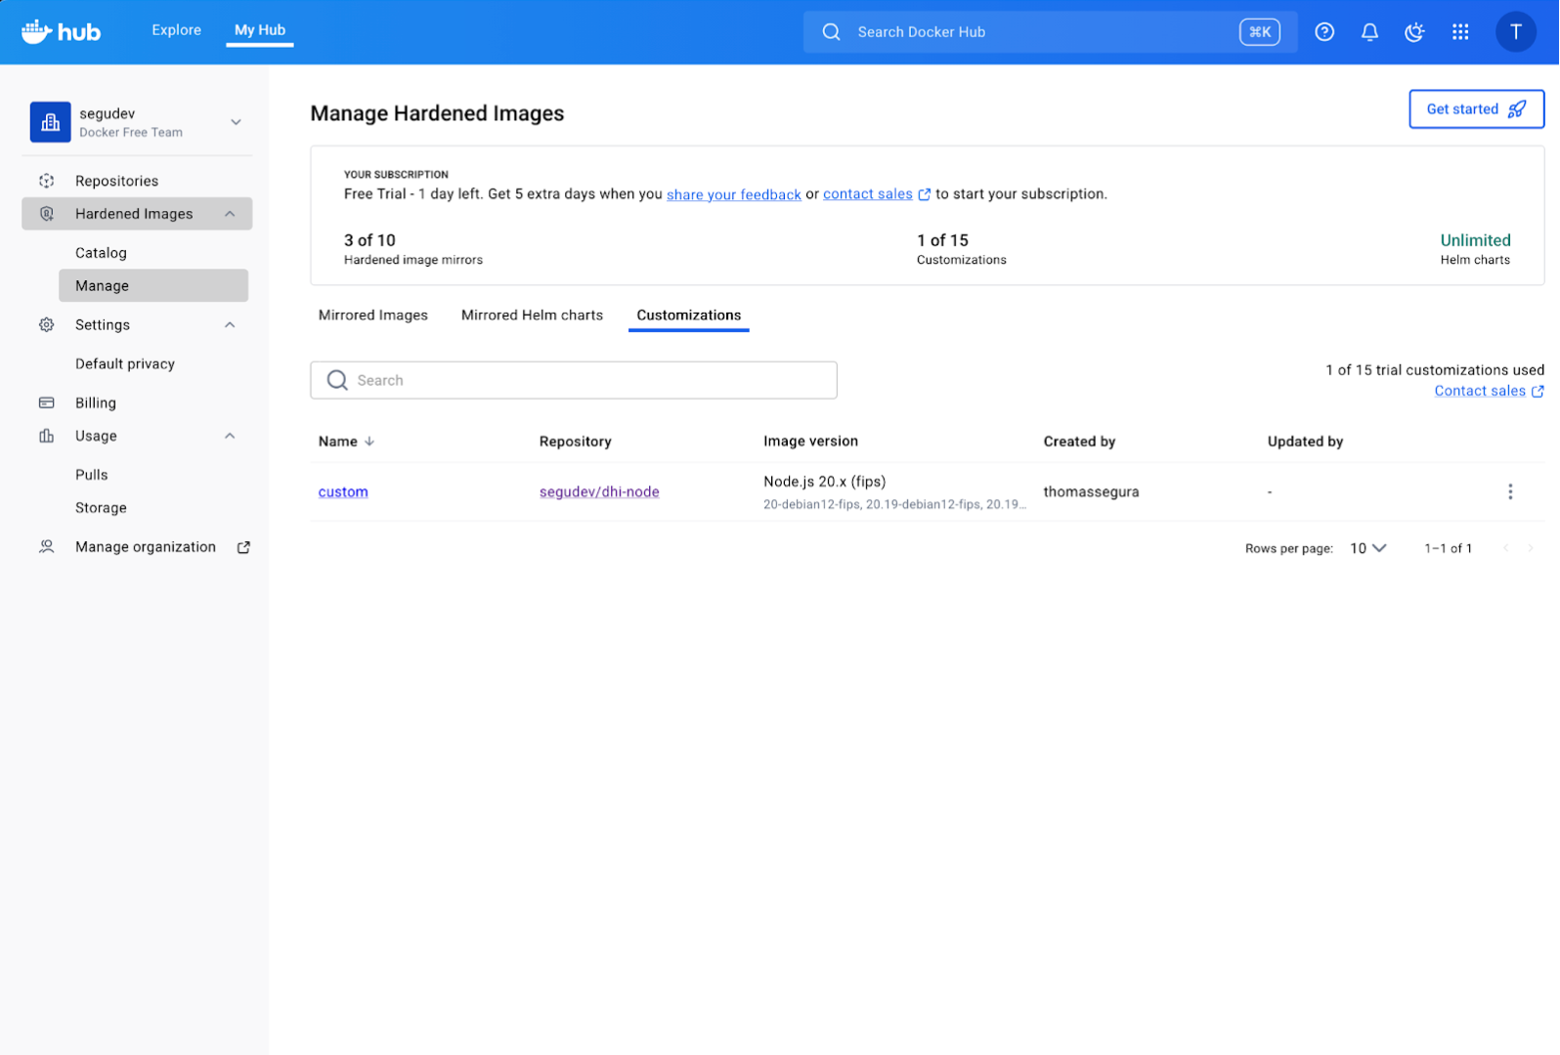Open the three-dot menu for custom row

coord(1509,491)
